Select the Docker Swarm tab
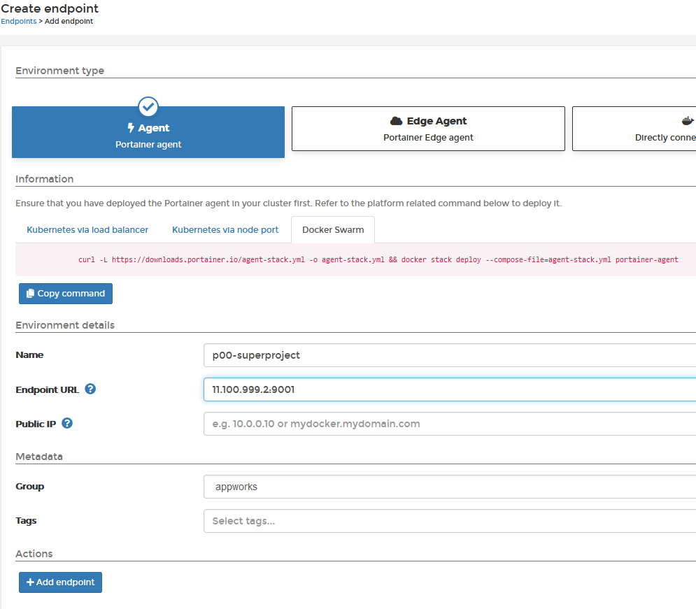The image size is (696, 609). point(332,229)
